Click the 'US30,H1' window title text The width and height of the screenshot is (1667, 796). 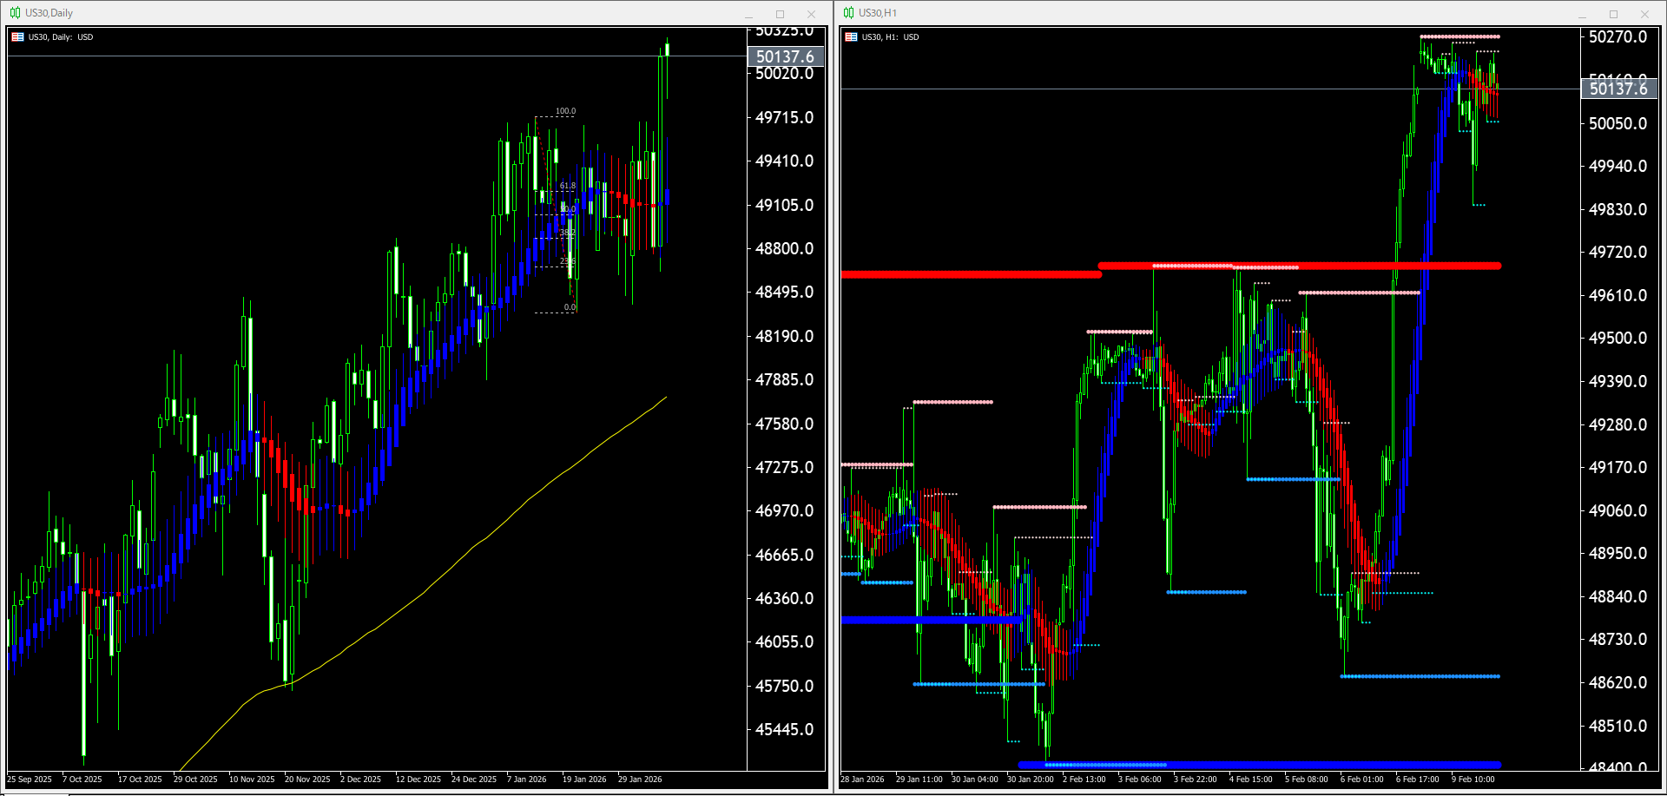pos(878,13)
